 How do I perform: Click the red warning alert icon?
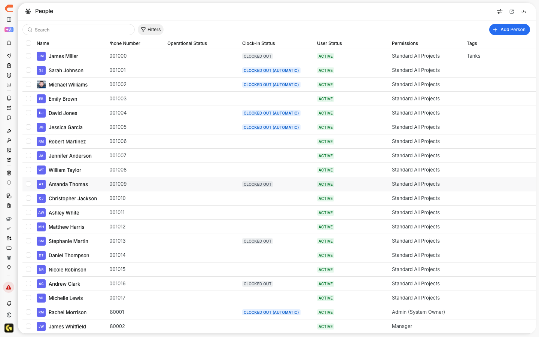[9, 287]
